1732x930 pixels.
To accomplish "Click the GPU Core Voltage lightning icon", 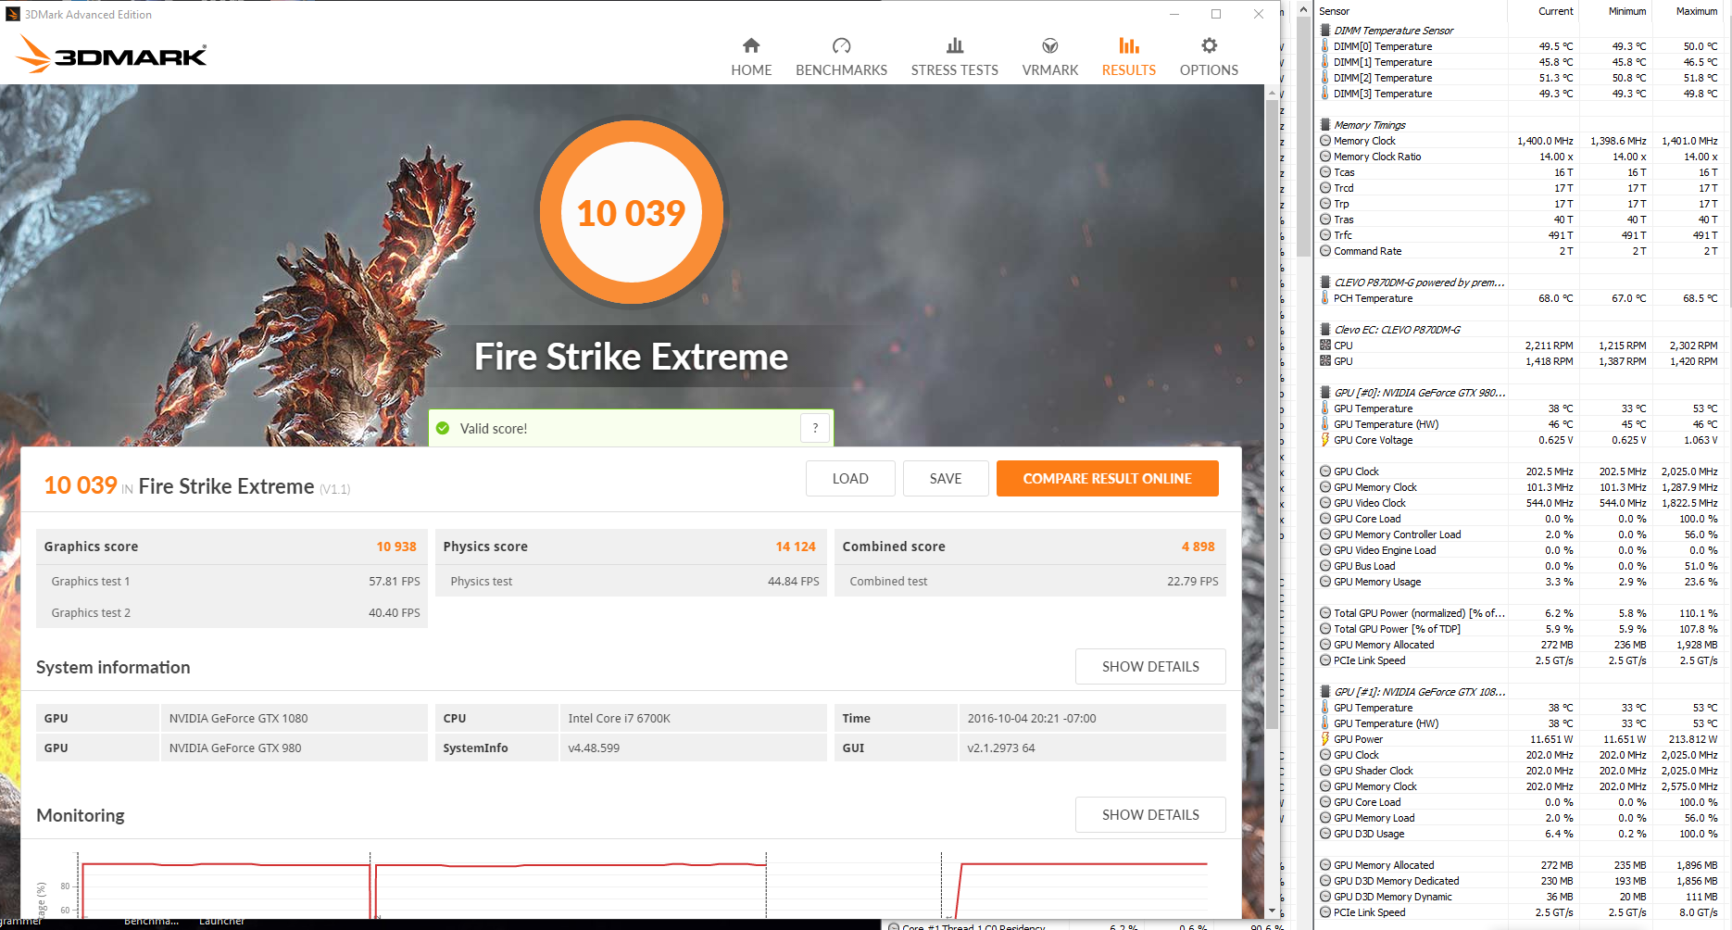I will click(1325, 440).
